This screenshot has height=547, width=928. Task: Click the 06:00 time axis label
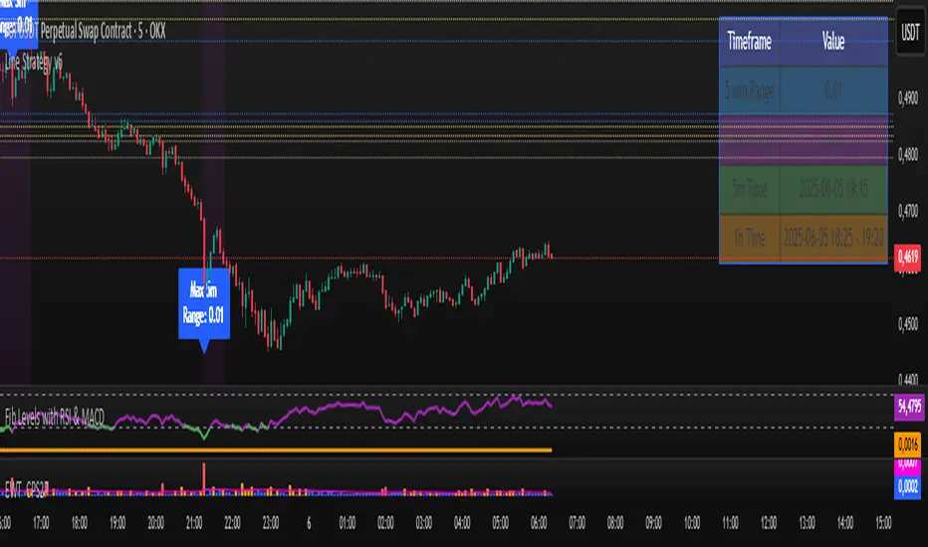(x=539, y=523)
